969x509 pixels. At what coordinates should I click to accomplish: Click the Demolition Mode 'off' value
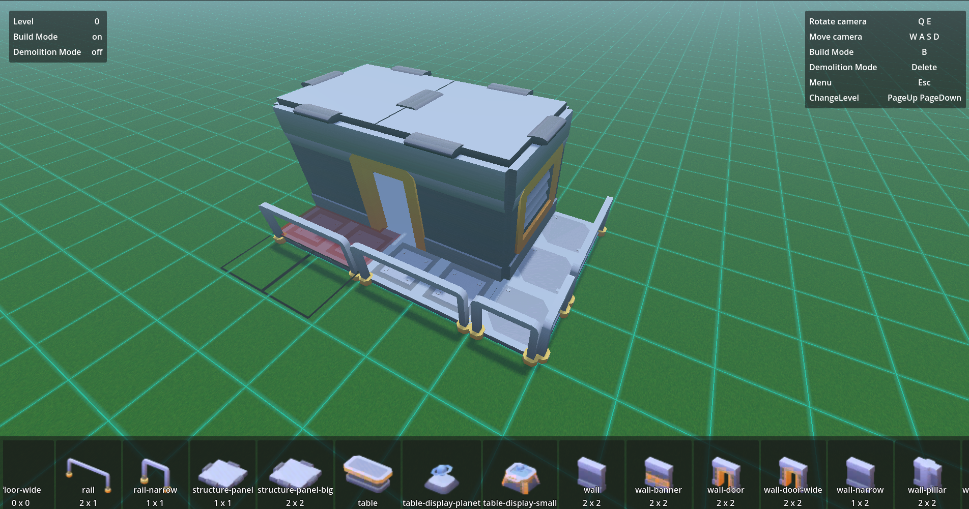[97, 52]
